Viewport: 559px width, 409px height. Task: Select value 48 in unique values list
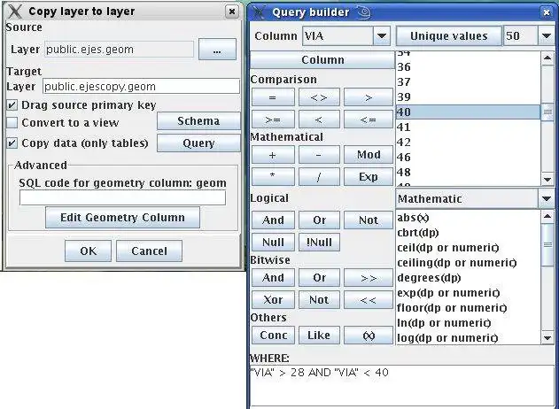pos(468,173)
